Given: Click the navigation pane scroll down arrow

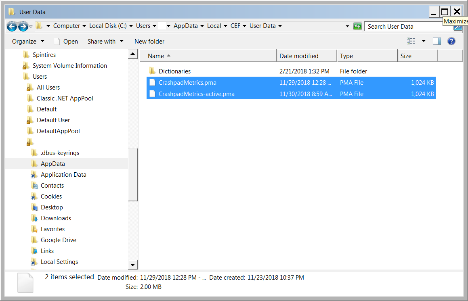Looking at the screenshot, I should [132, 265].
